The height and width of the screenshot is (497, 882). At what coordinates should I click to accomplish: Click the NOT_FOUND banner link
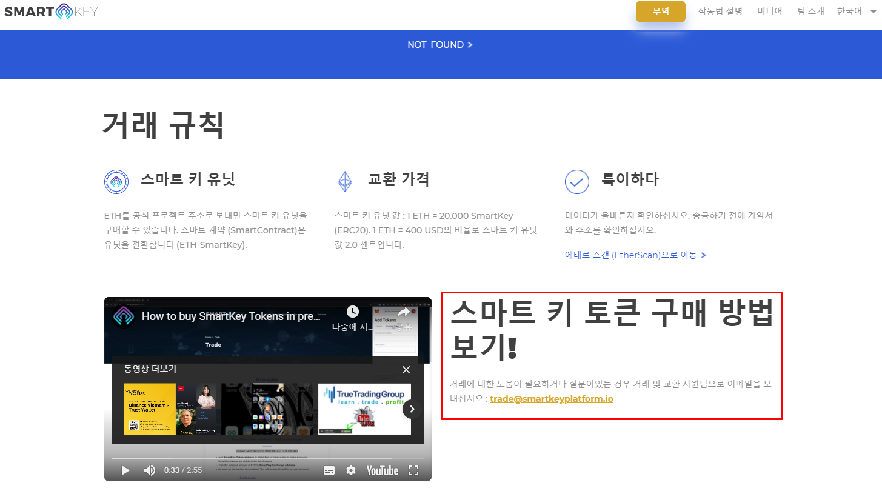click(440, 45)
